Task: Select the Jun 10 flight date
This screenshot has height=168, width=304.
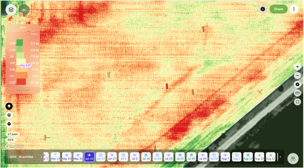Action: click(89, 157)
